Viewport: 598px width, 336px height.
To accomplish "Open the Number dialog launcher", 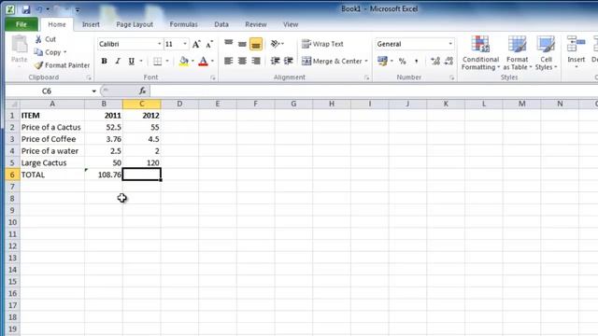I will coord(452,77).
